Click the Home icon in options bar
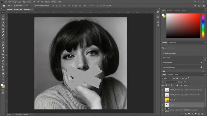The width and height of the screenshot is (207, 116). [4, 6]
